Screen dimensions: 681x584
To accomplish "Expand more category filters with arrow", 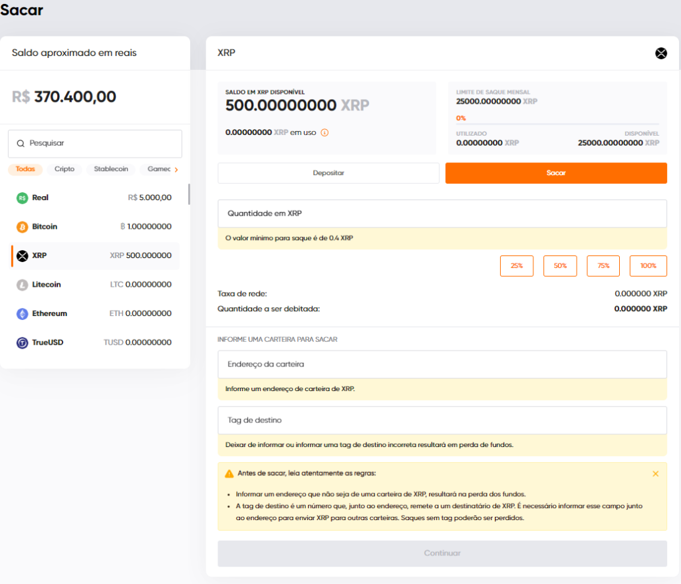I will pos(176,170).
